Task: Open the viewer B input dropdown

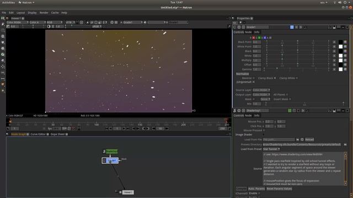Action: (179, 23)
